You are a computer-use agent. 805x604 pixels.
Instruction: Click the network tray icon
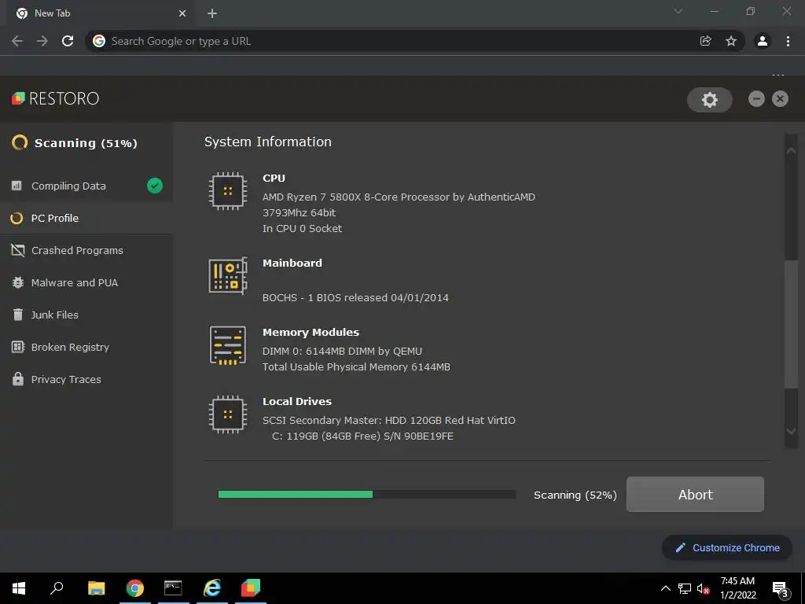coord(685,588)
